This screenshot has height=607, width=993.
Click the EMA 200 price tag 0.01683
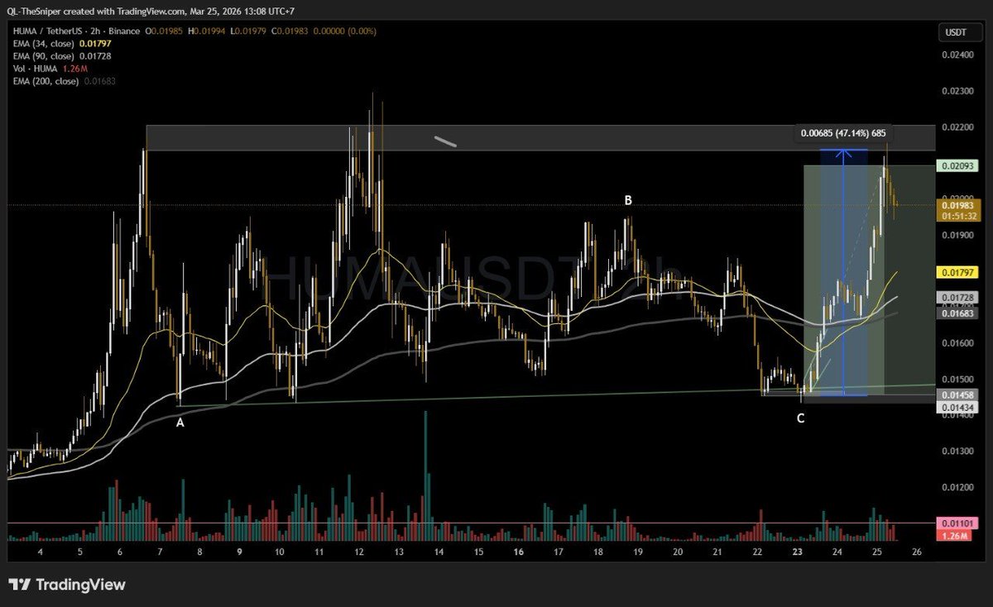(x=958, y=313)
